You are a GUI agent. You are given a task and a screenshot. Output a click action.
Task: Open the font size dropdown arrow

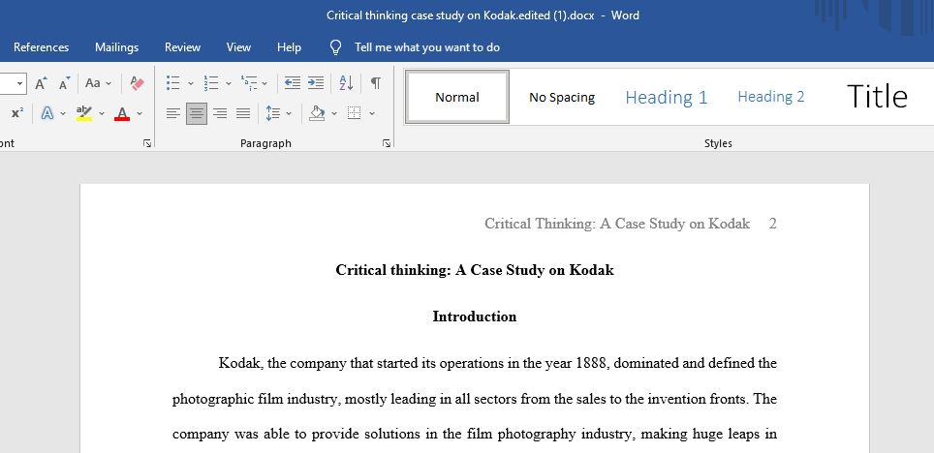click(19, 83)
